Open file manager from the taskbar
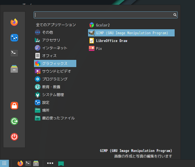This screenshot has height=167, width=195. point(36,163)
